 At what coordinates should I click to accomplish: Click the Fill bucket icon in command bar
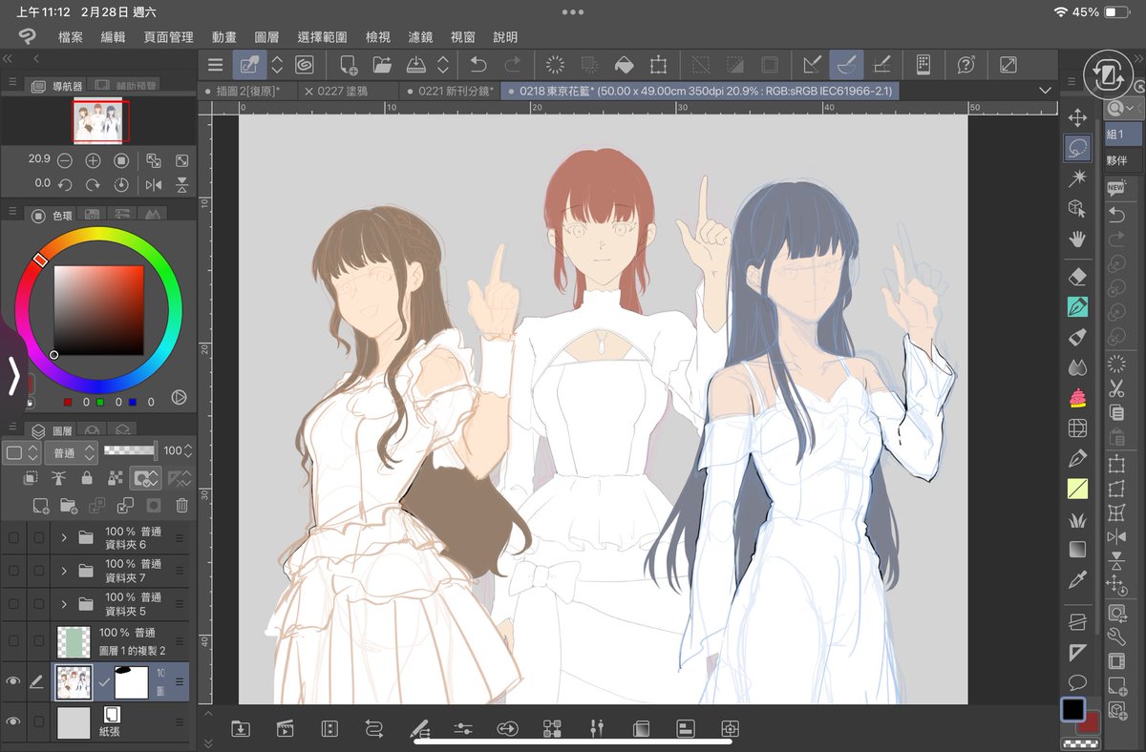(623, 65)
